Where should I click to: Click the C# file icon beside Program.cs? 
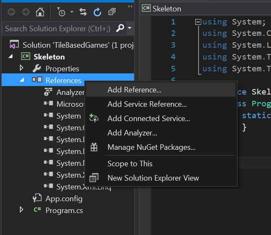(x=38, y=210)
